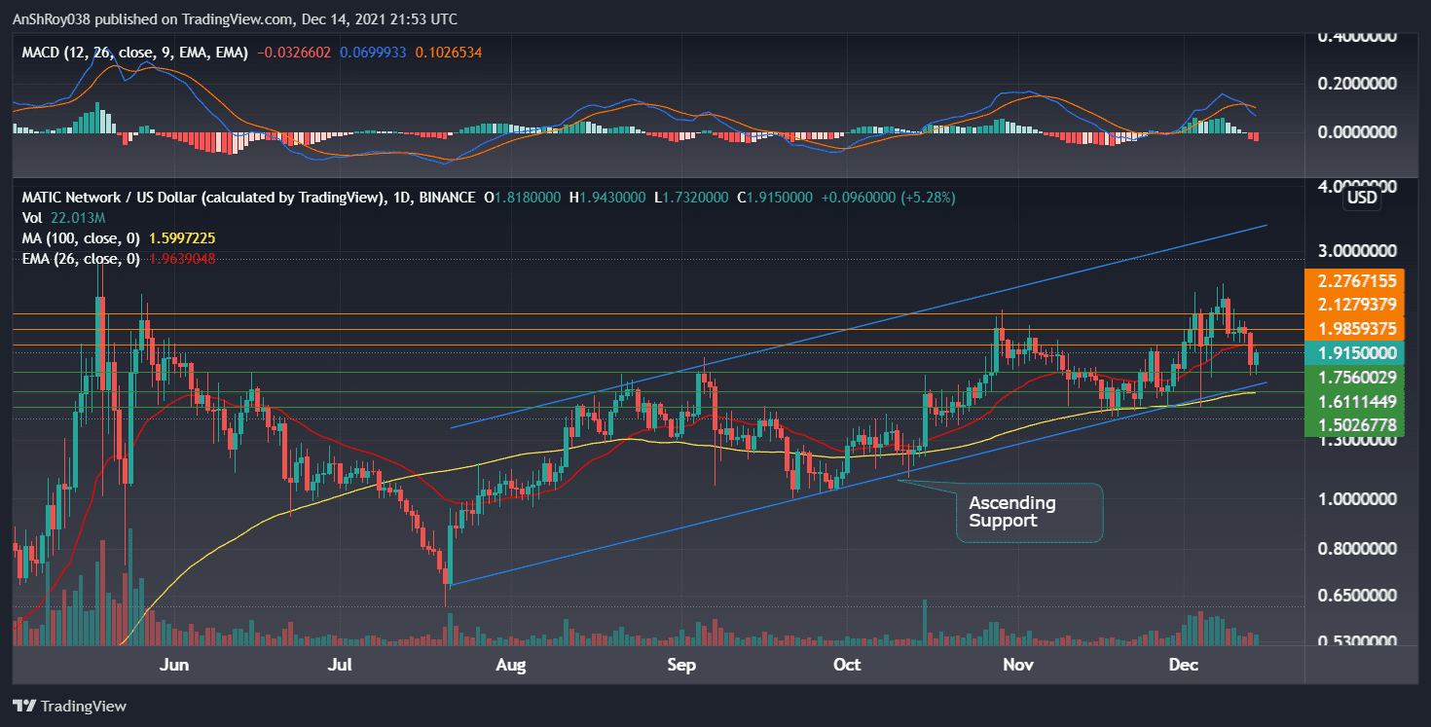Select the EMA (26, close, 0) indicator label
This screenshot has height=727, width=1431.
point(83,258)
